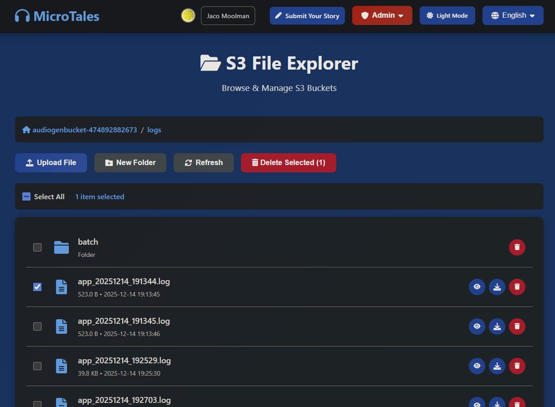
Task: Open the app_20251214_191345.log file entry
Action: click(124, 321)
